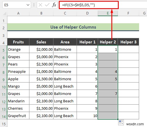147x127 pixels.
Task: Select Cherries' Phoenix area cell
Action: click(65, 108)
